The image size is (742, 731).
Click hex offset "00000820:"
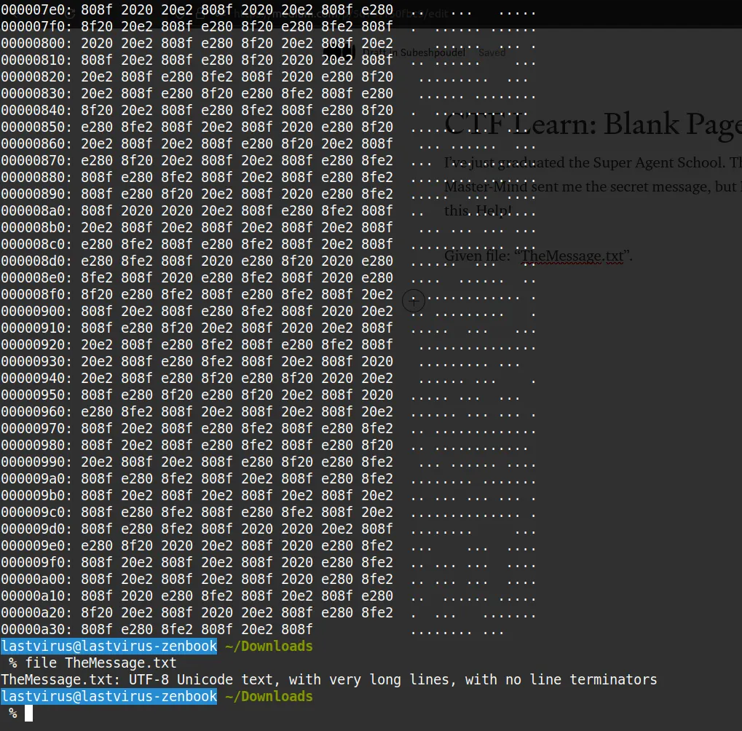[36, 76]
